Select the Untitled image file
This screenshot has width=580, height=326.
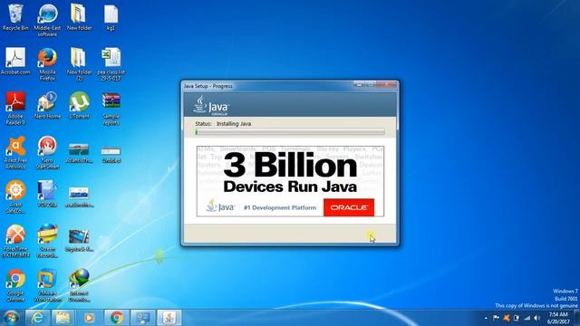111,155
